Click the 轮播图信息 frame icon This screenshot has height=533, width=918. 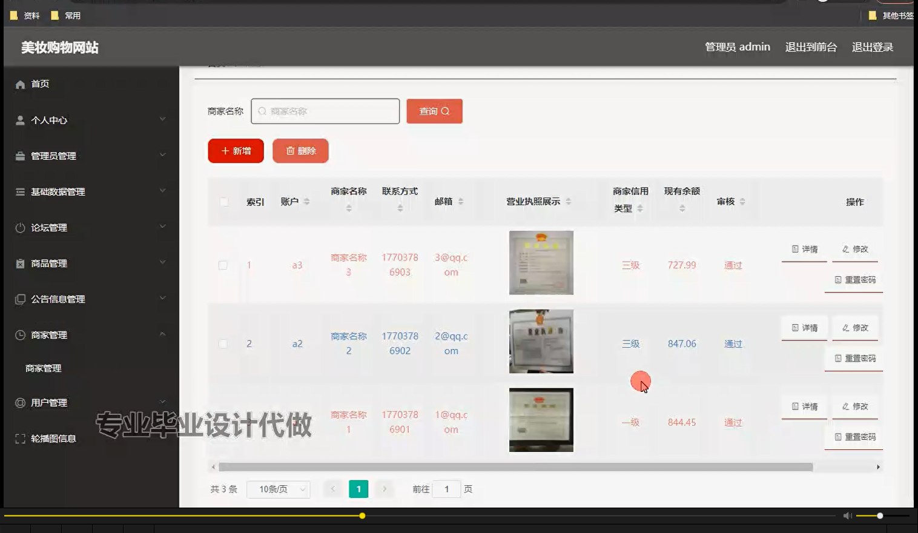(20, 439)
